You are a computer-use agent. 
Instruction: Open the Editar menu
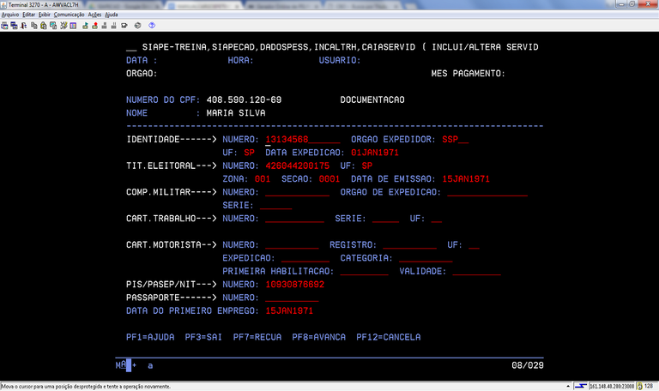[30, 15]
